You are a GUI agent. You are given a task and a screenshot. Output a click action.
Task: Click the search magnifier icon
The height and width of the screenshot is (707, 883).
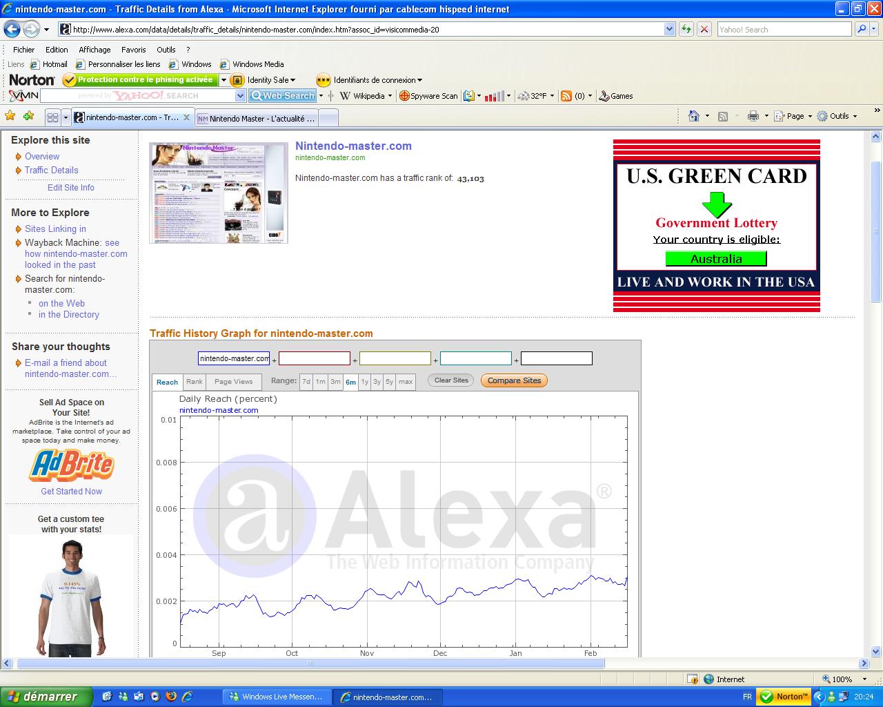pyautogui.click(x=861, y=29)
